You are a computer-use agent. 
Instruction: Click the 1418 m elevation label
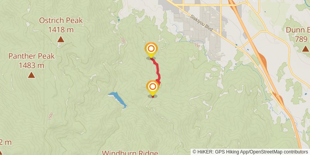pos(61,30)
